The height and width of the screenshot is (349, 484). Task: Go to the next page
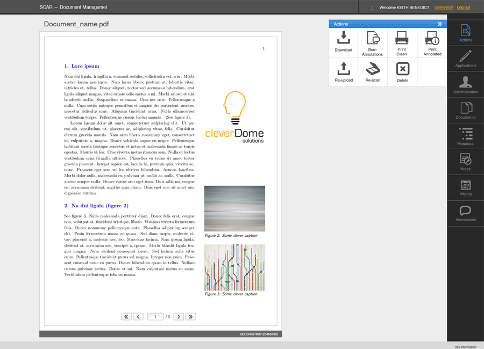(x=179, y=317)
